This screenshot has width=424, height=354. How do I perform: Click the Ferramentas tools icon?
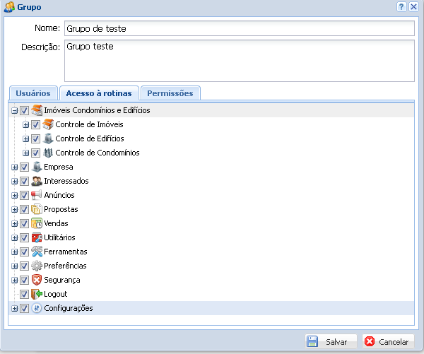[37, 252]
